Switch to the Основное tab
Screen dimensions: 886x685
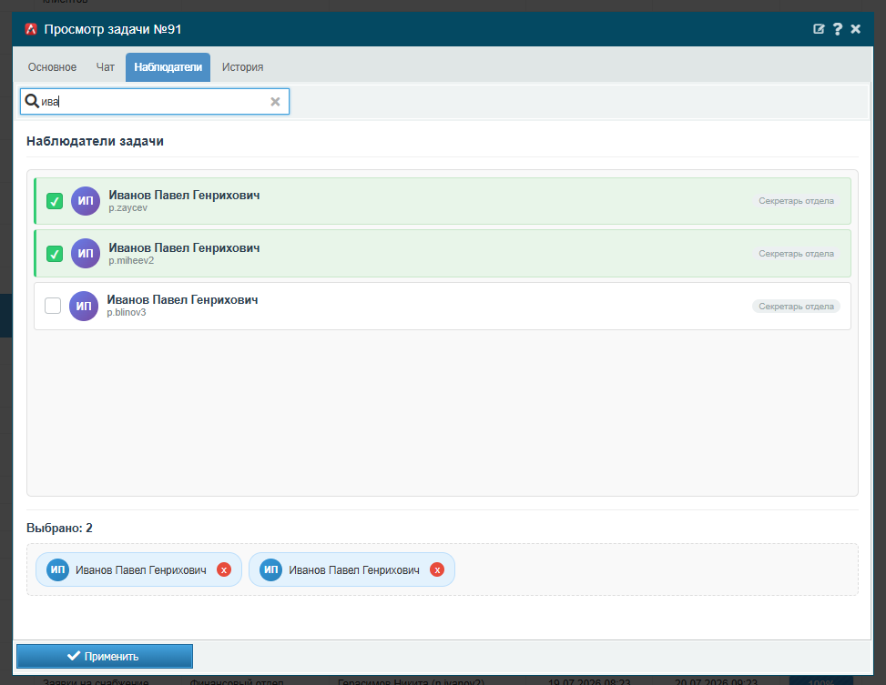tap(52, 67)
